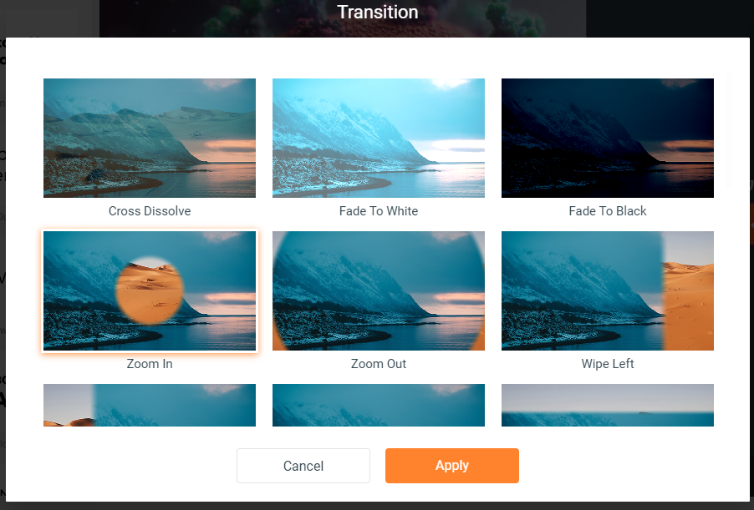
Task: Select the Wipe Left transition thumbnail
Action: (608, 290)
